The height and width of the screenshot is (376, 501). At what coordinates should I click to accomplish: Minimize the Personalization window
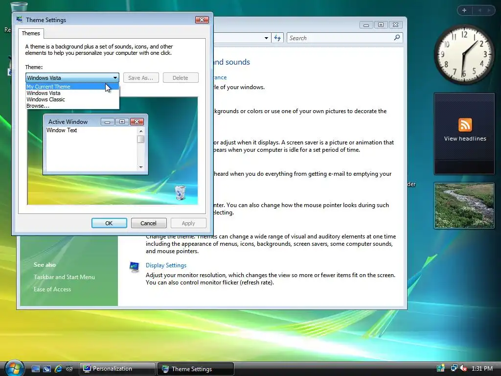coord(366,25)
